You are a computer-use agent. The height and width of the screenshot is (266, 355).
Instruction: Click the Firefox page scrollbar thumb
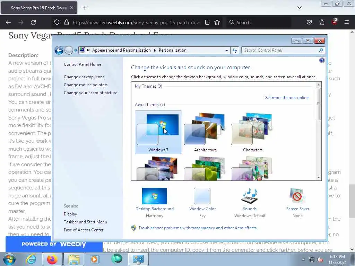tap(352, 201)
